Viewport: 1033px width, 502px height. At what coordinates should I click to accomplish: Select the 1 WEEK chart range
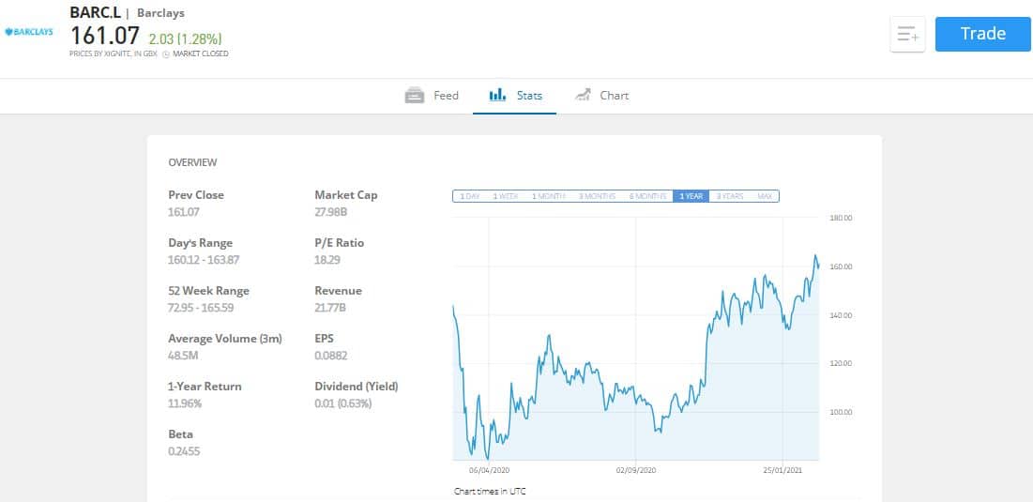click(x=506, y=196)
